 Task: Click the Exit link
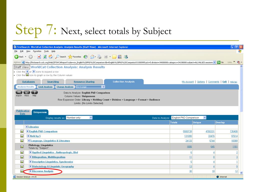pos(225,82)
